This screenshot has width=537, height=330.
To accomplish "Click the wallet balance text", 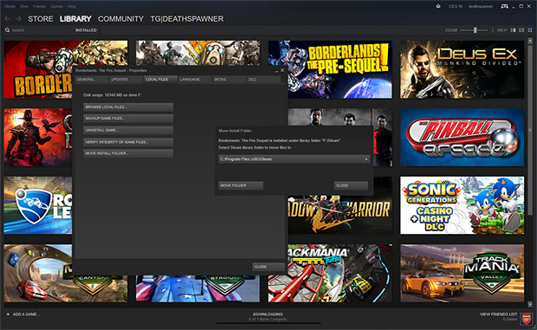I will click(456, 6).
